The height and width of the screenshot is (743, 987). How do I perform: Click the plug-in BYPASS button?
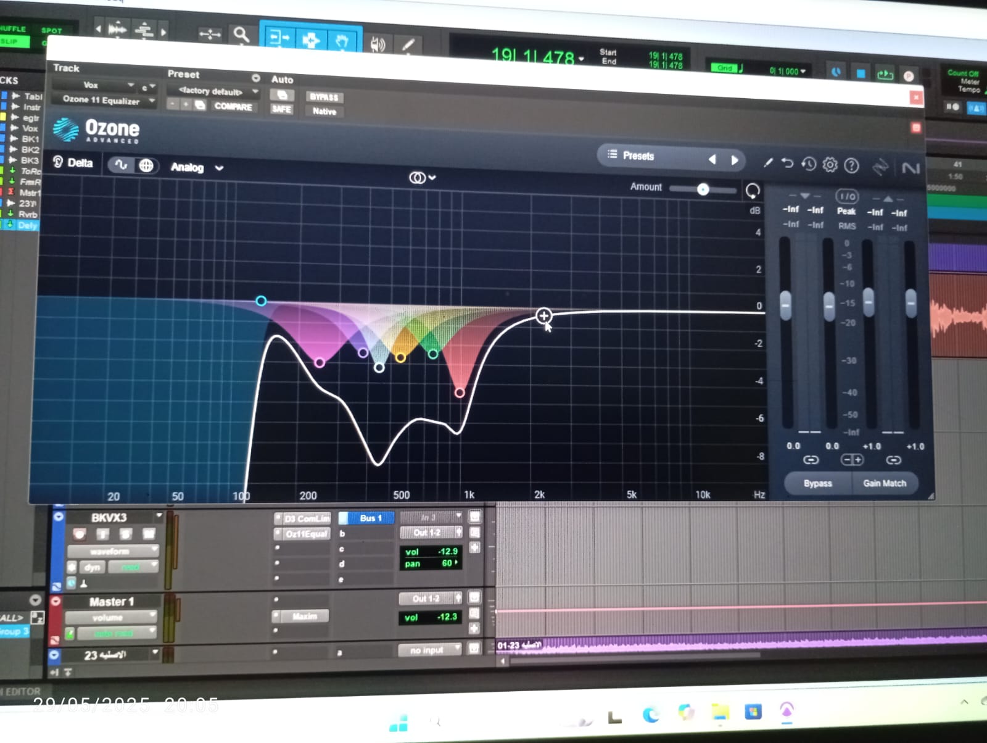pos(324,97)
